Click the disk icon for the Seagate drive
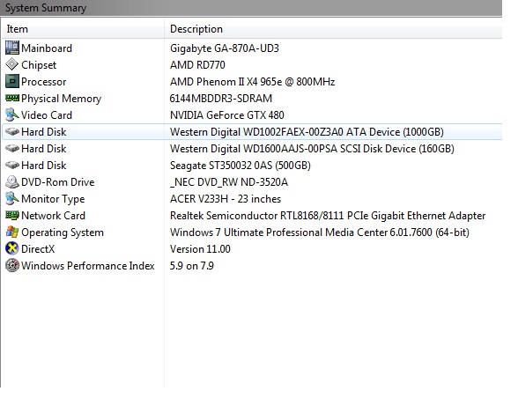The width and height of the screenshot is (518, 406). [12, 165]
